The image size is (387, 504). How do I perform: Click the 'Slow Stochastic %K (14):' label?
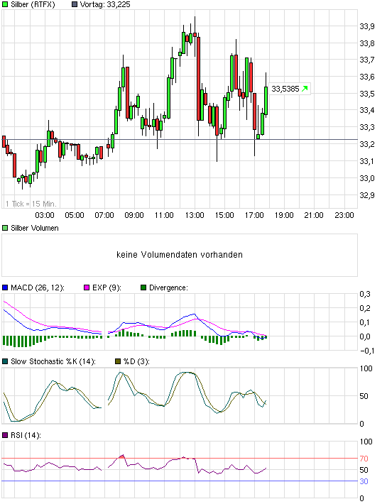(53, 361)
